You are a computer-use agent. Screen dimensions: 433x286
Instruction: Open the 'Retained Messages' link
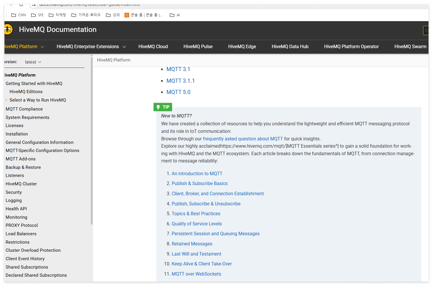point(192,244)
